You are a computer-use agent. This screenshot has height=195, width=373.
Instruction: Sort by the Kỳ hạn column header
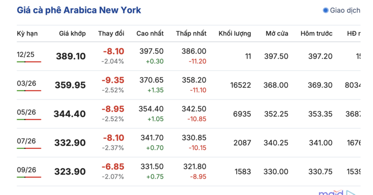click(x=27, y=34)
